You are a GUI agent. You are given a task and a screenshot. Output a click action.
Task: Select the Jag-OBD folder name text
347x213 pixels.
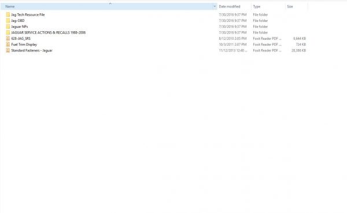[18, 21]
